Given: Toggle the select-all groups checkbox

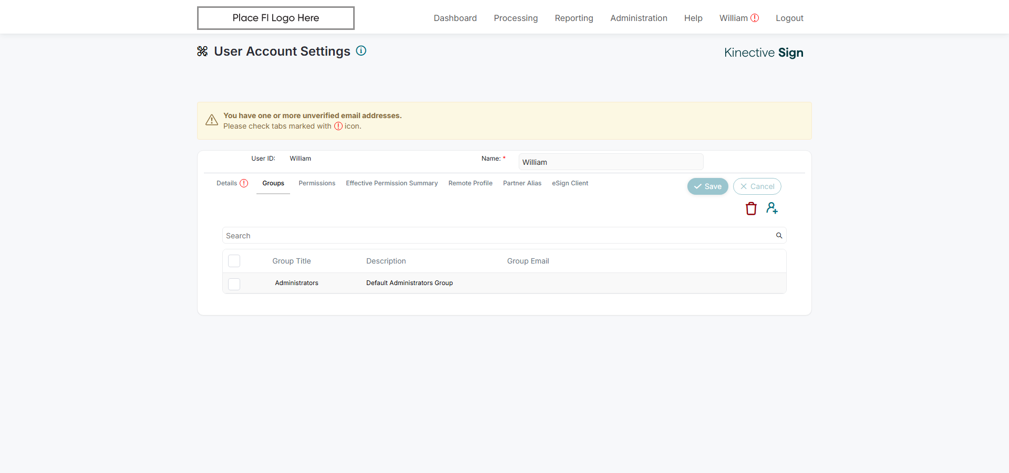Looking at the screenshot, I should point(234,261).
